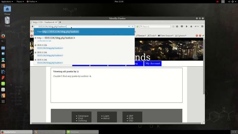Switch the currency to EUR
Image resolution: width=238 pixels, height=134 pixels.
(x=131, y=118)
